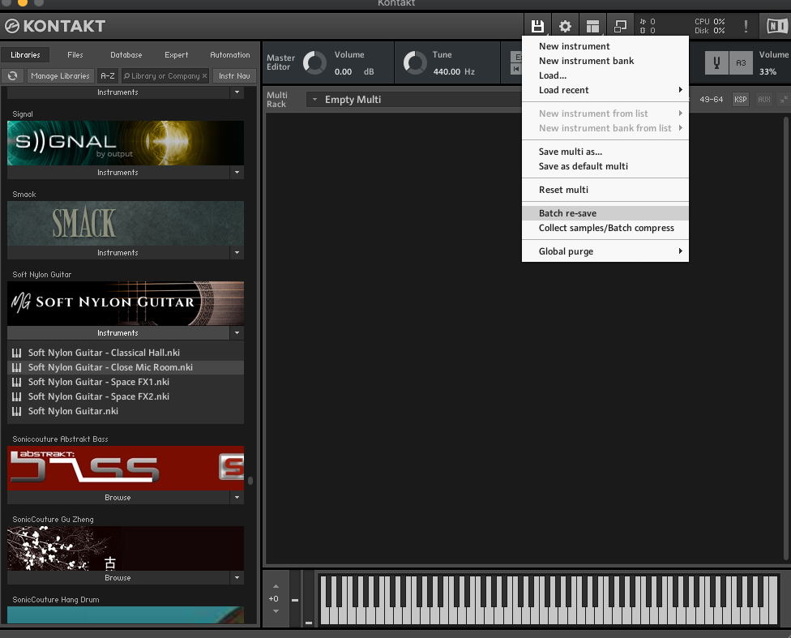
Task: Select Soft Nylon Guitar - Classical Hall.nki
Action: [126, 353]
